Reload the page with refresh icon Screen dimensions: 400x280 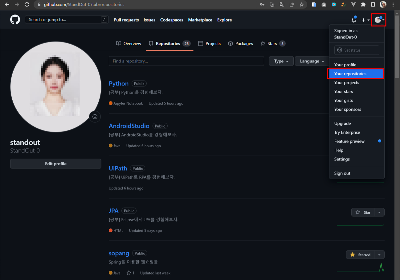pyautogui.click(x=27, y=5)
